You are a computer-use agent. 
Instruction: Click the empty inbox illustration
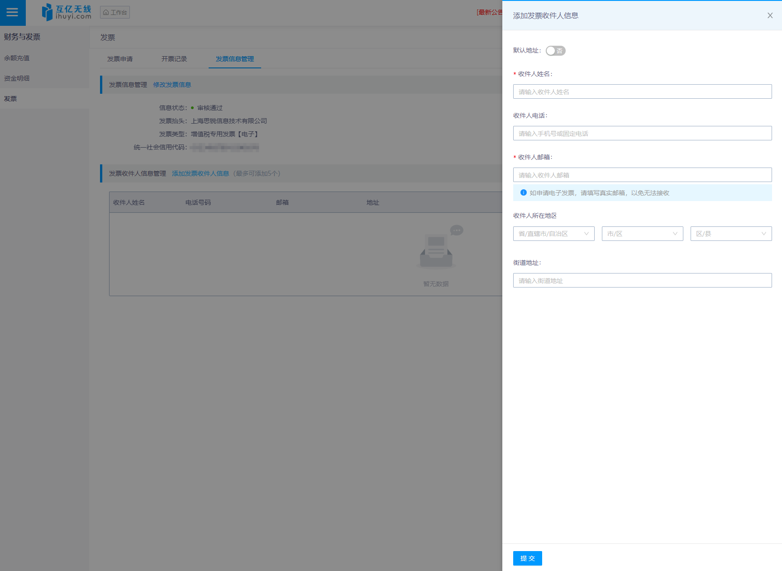click(x=436, y=250)
